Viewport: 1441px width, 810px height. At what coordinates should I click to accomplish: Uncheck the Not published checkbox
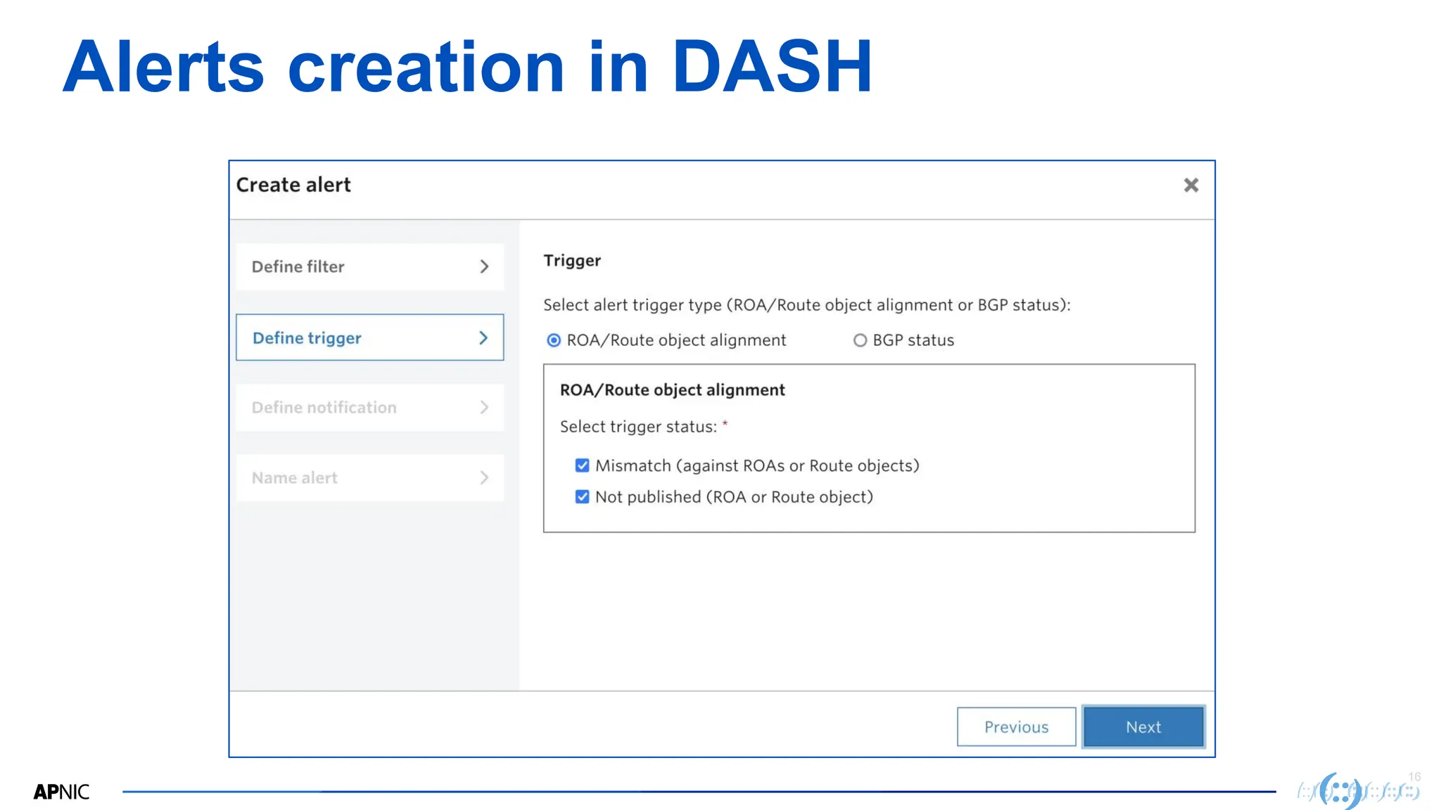pyautogui.click(x=582, y=497)
